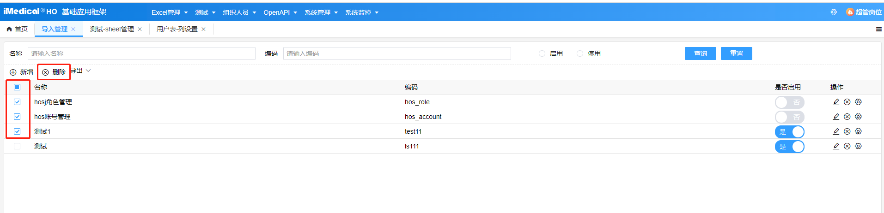Viewport: 884px width, 213px height.
Task: Delete the hosj角色管理 row via circle-x icon
Action: pos(847,102)
